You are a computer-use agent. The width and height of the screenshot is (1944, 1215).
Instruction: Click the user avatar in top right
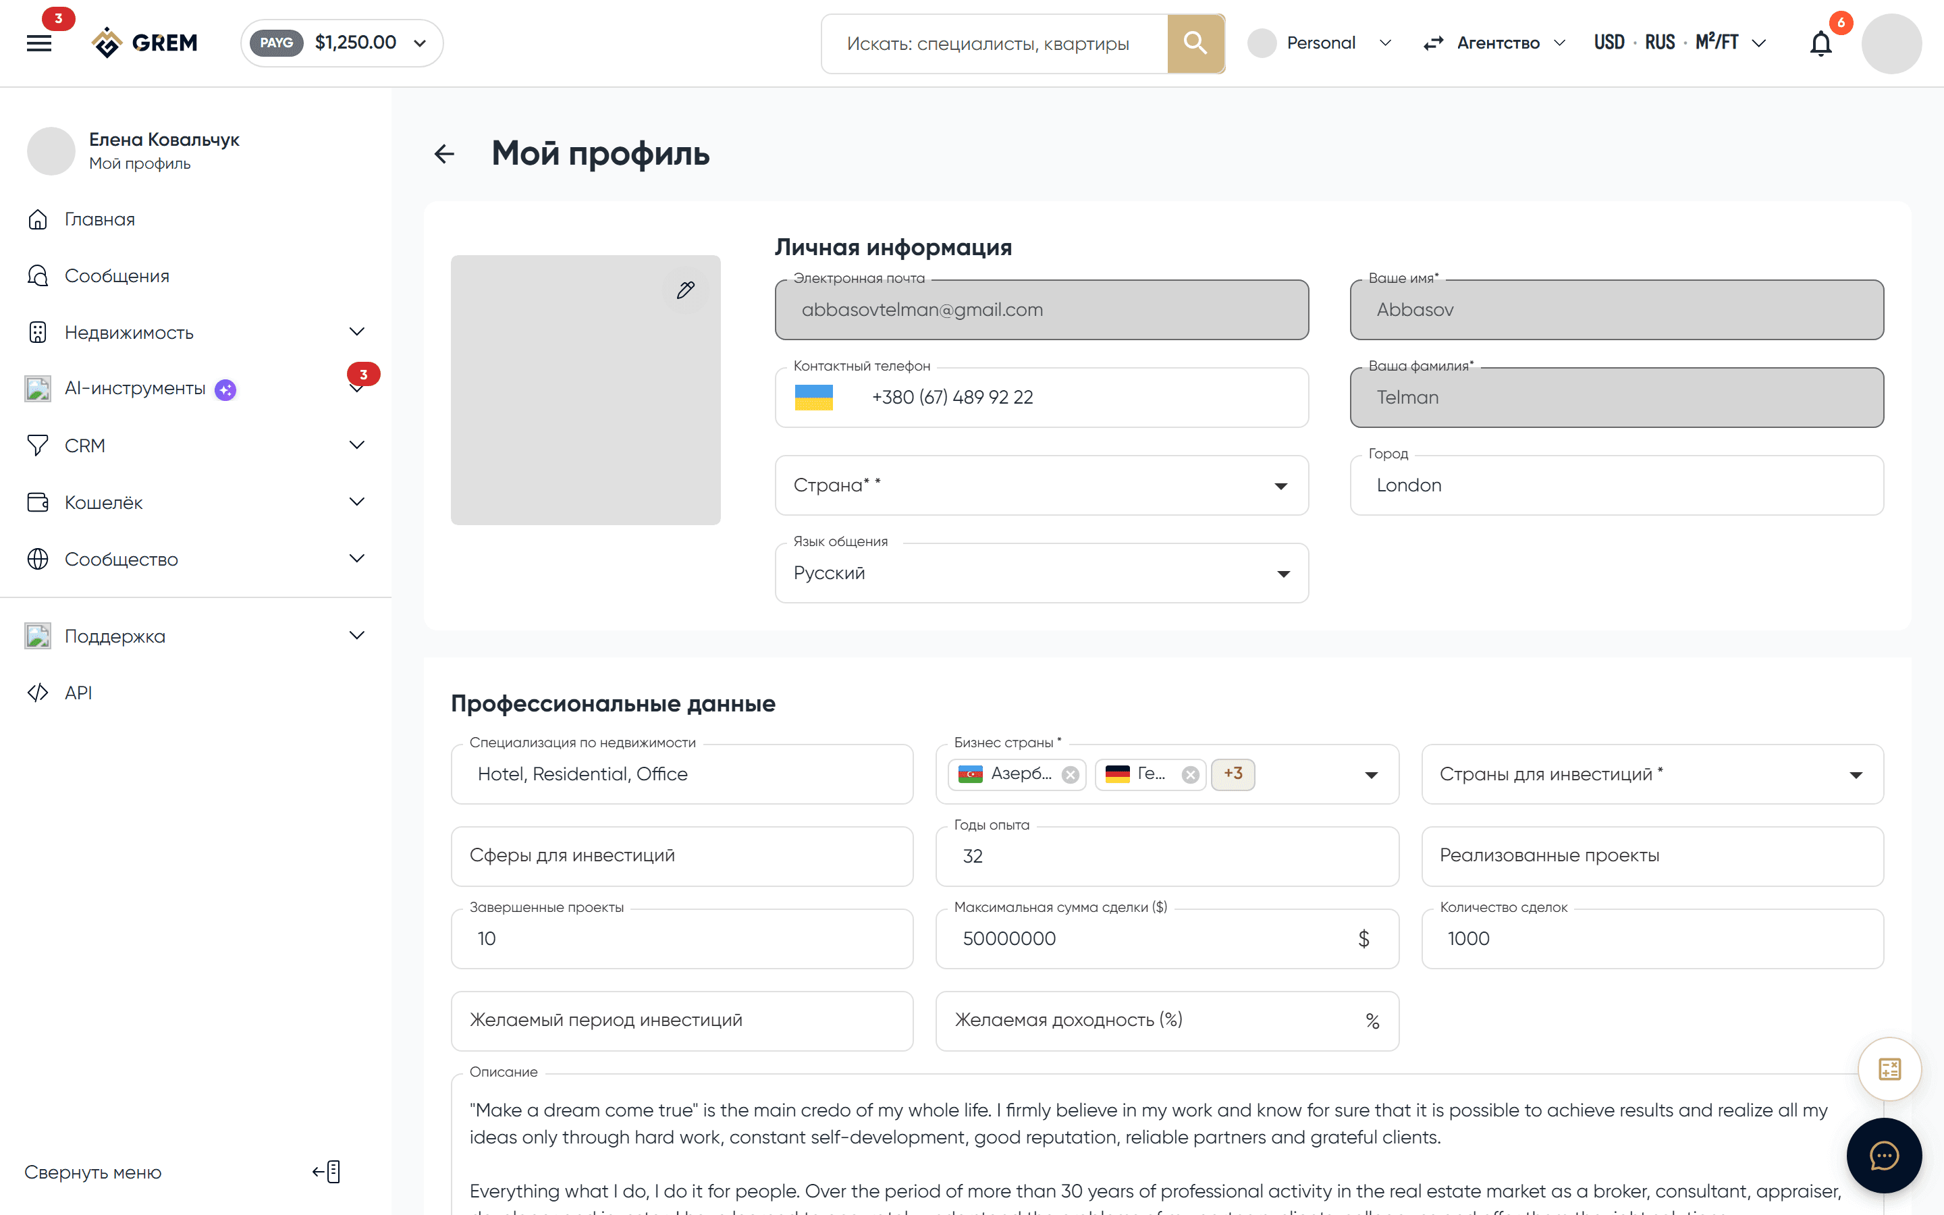pos(1891,43)
